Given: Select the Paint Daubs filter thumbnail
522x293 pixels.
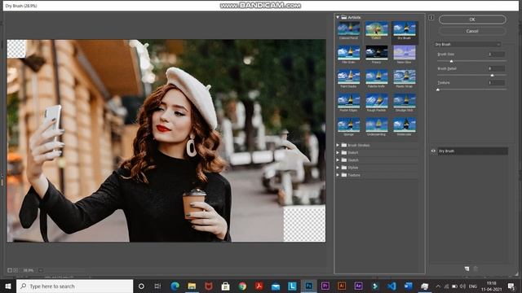Looking at the screenshot, I should (x=348, y=77).
